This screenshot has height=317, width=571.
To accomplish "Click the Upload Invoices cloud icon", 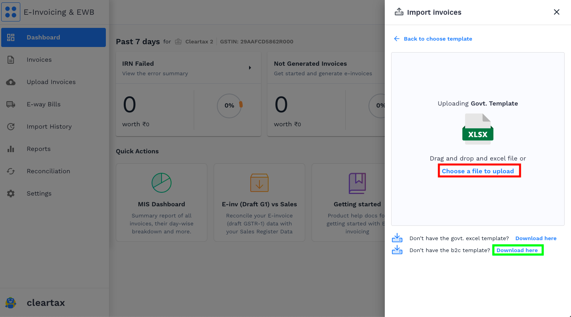I will pyautogui.click(x=11, y=82).
